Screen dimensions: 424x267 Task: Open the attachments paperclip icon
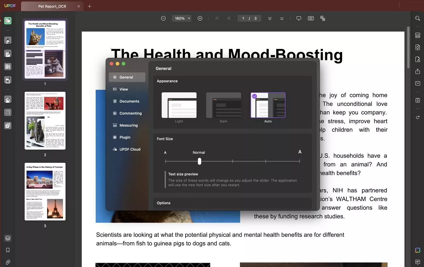[x=8, y=262]
